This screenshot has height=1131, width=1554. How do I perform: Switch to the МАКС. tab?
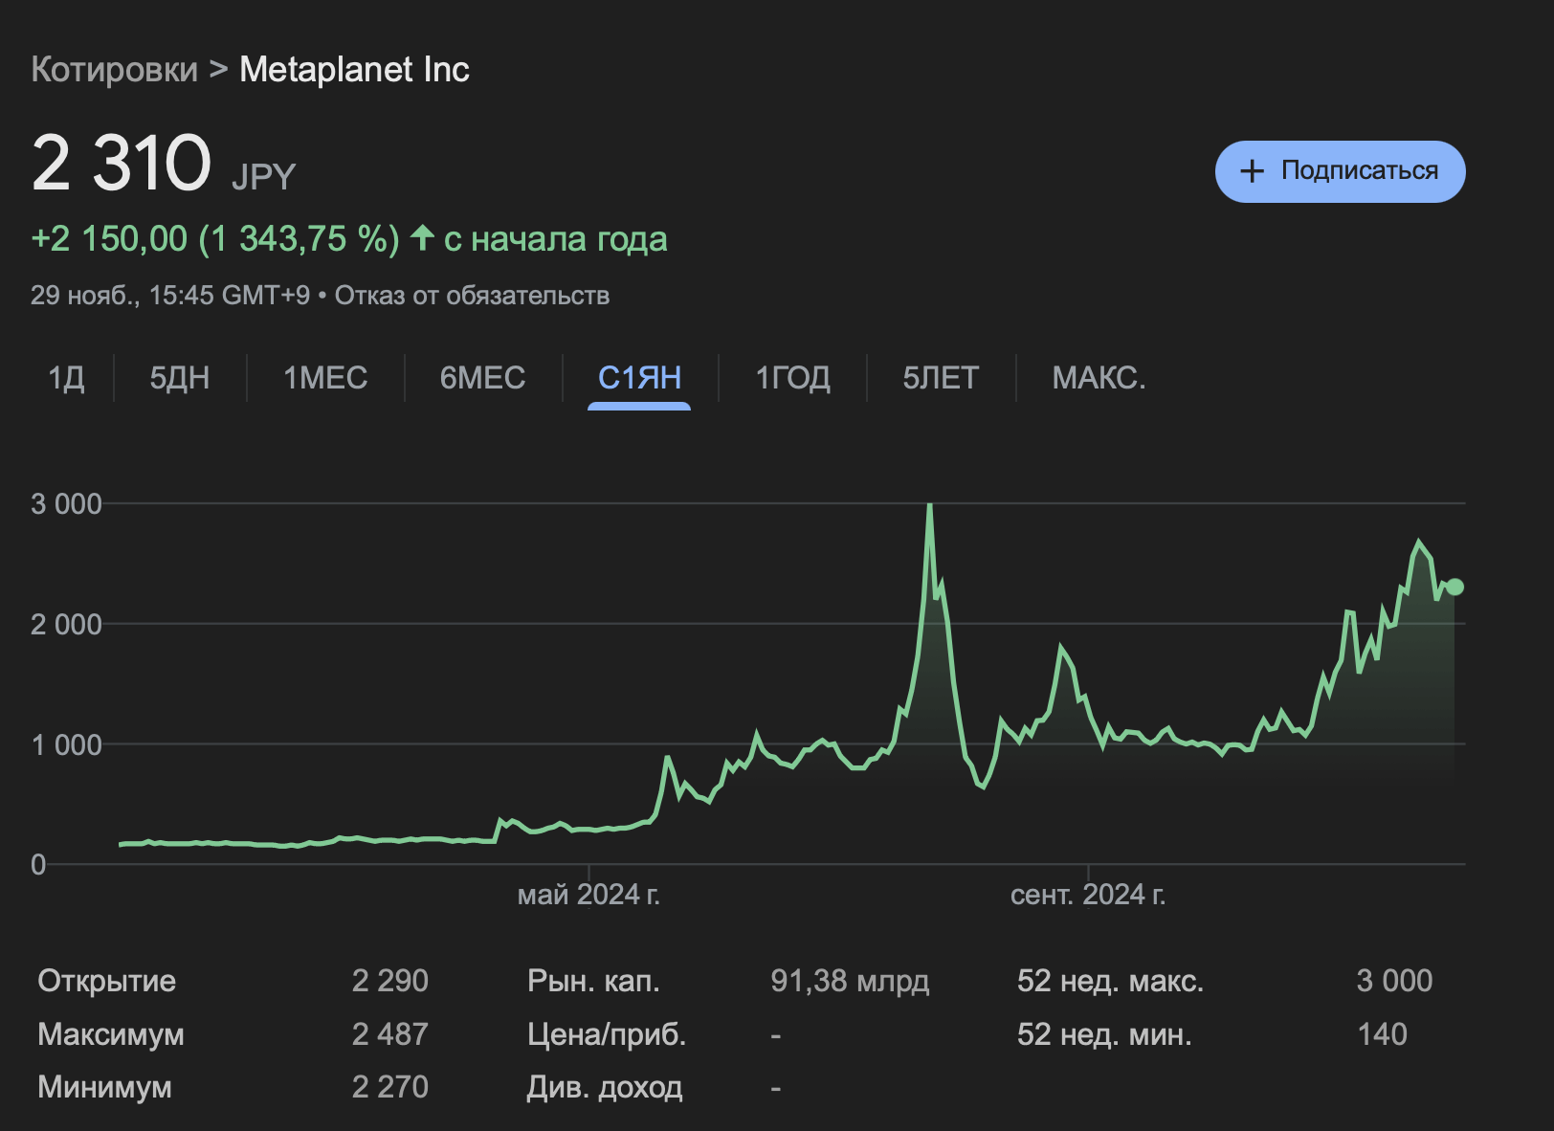click(x=1099, y=378)
